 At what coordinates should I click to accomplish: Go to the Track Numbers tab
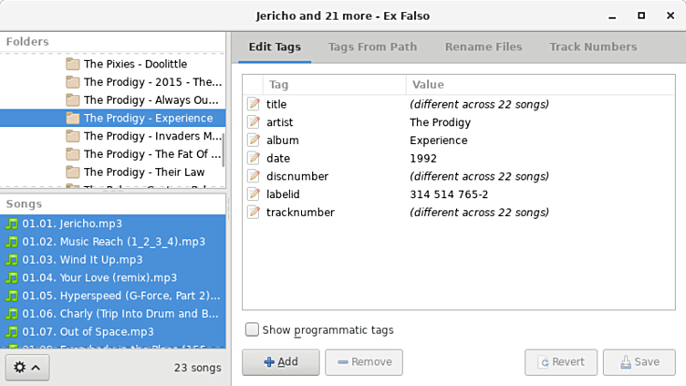click(x=593, y=47)
